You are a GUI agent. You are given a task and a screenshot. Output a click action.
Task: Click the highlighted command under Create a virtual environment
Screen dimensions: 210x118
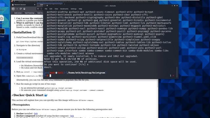(25, 58)
